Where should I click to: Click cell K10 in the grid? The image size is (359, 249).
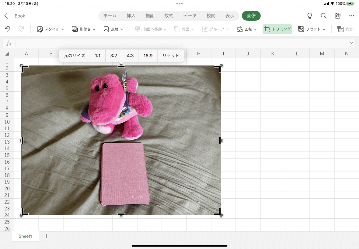(273, 122)
